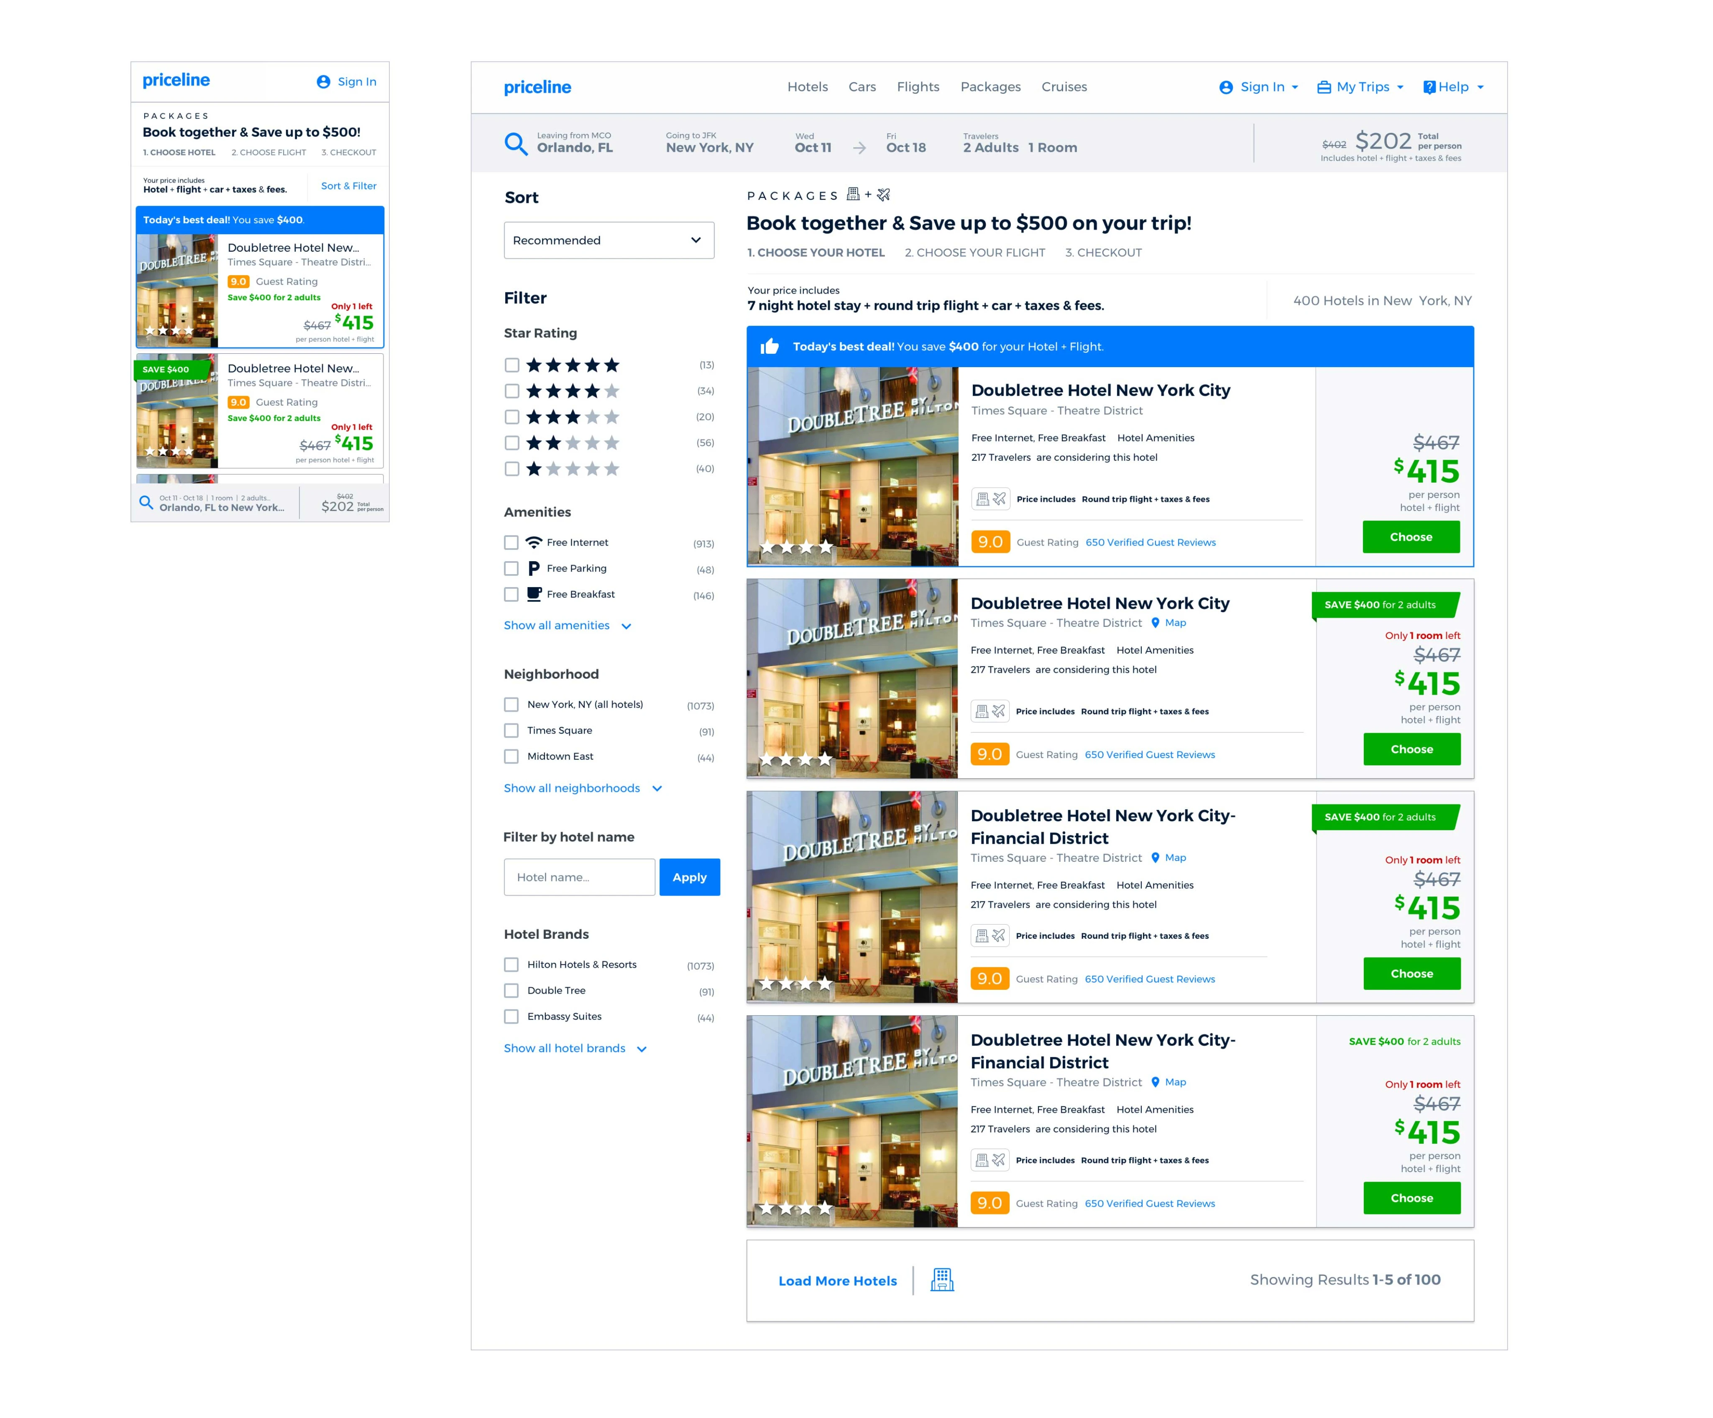The image size is (1713, 1418).
Task: Click the top Doubletree hotel thumbnail in the mobile view
Action: [177, 291]
